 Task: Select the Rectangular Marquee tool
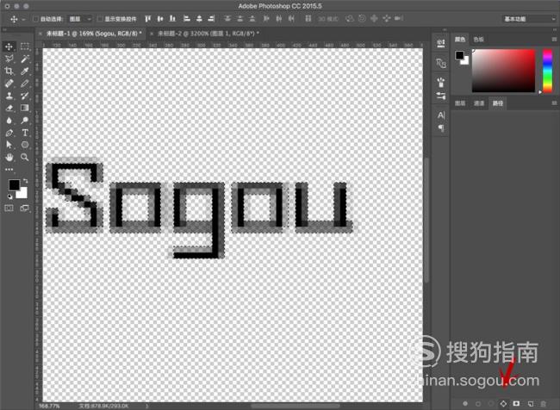(x=25, y=47)
